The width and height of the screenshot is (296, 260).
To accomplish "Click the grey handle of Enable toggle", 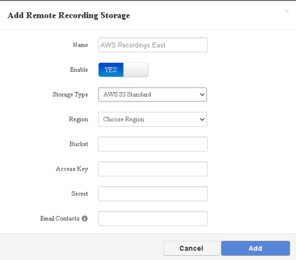I will coord(135,70).
